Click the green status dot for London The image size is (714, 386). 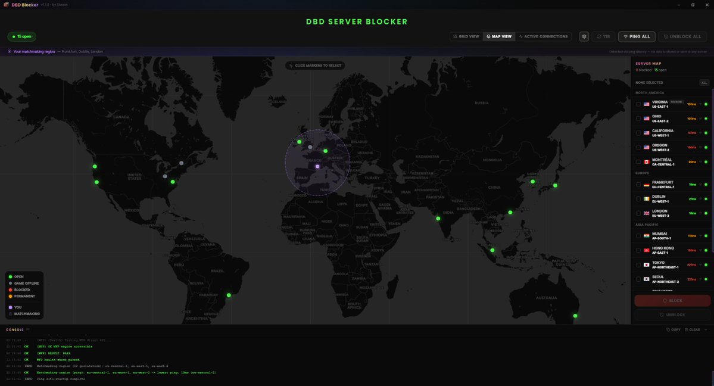point(706,213)
